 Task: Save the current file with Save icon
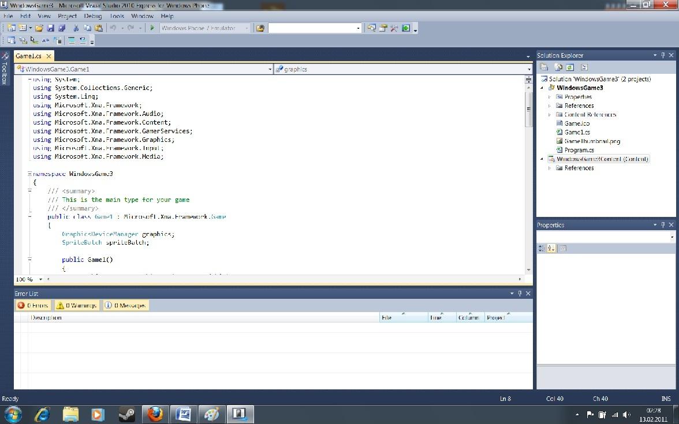[51, 28]
